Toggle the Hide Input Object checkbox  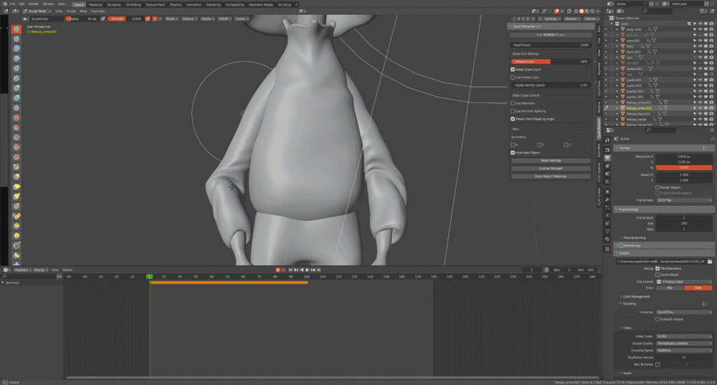coord(513,152)
